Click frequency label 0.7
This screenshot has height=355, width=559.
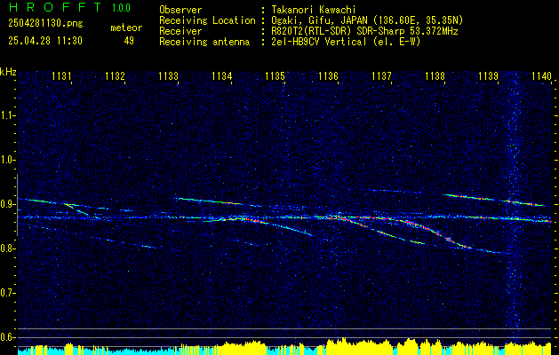[x=7, y=293]
